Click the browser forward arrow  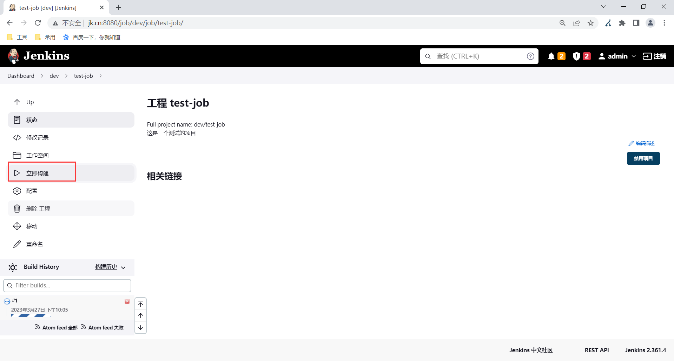[24, 23]
